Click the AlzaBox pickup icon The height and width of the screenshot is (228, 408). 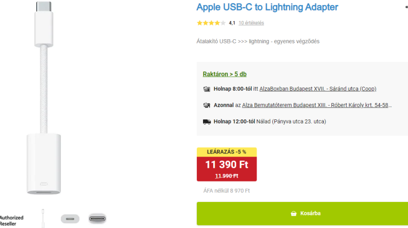207,89
